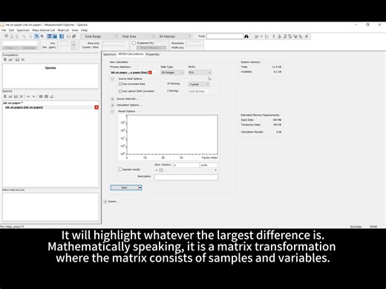The width and height of the screenshot is (386, 289).
Task: Collapse the Result Options section
Action: tap(112, 111)
